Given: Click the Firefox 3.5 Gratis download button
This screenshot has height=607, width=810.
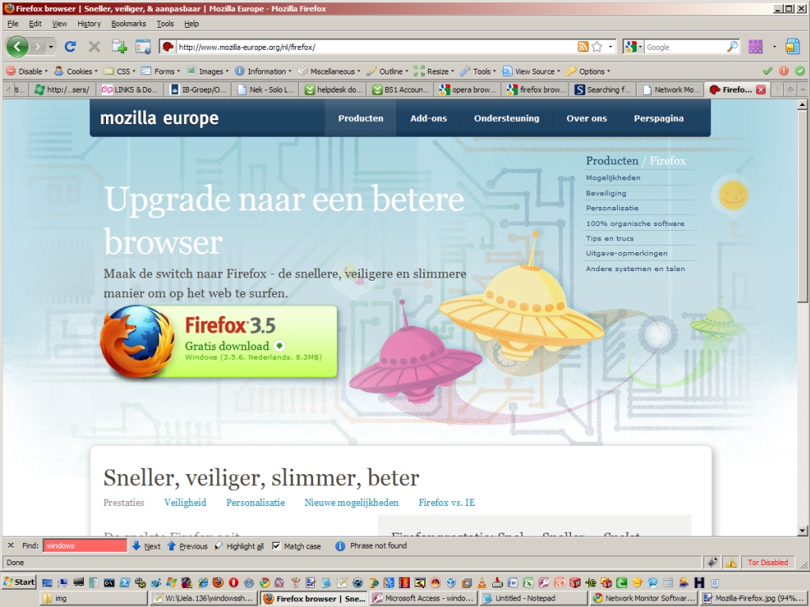Looking at the screenshot, I should 219,341.
